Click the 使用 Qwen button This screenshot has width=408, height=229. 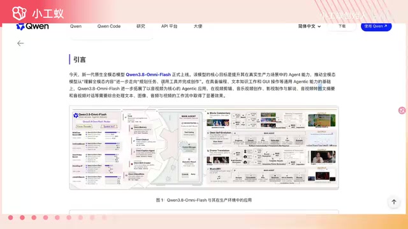(x=376, y=26)
